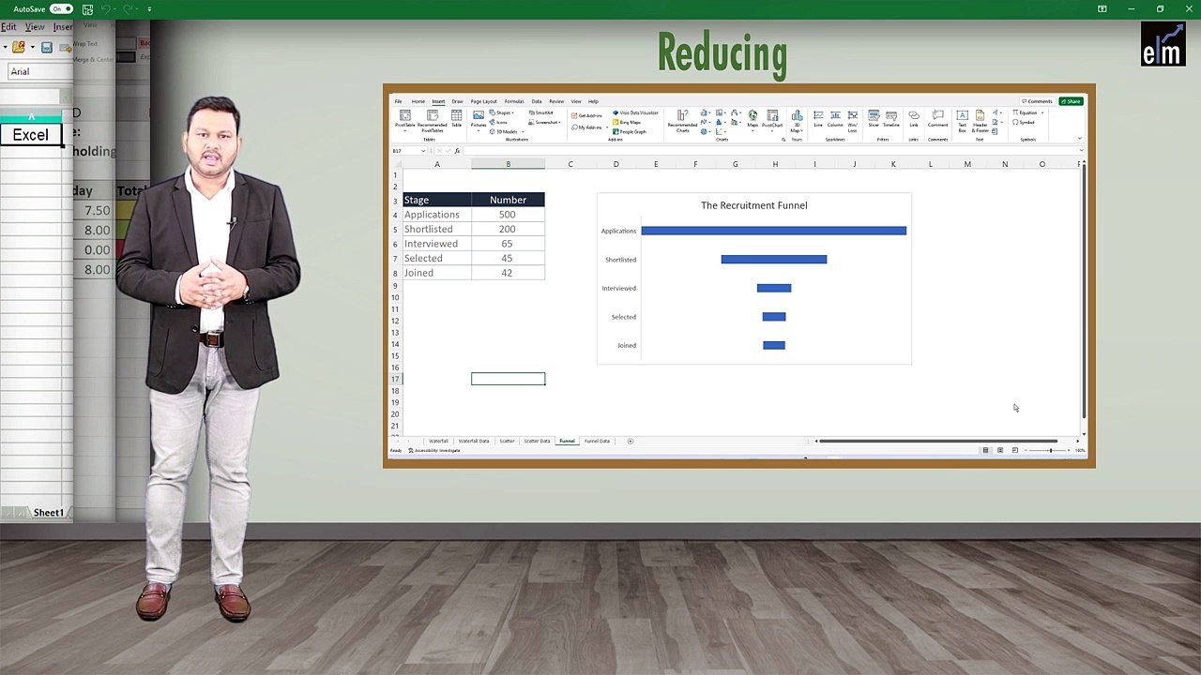Image resolution: width=1201 pixels, height=675 pixels.
Task: Open Visio Data Visualizer add-in
Action: click(635, 112)
